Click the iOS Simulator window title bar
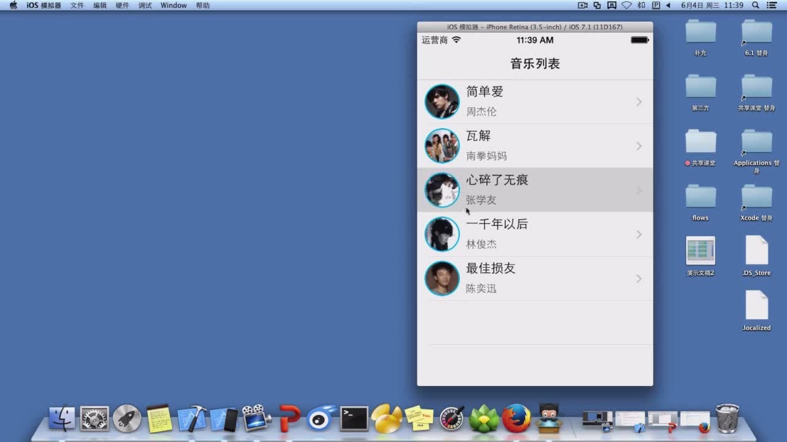This screenshot has height=442, width=787. 535,27
